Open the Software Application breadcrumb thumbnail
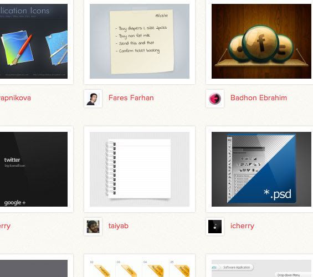Screen dimensions: 313x277 261,269
